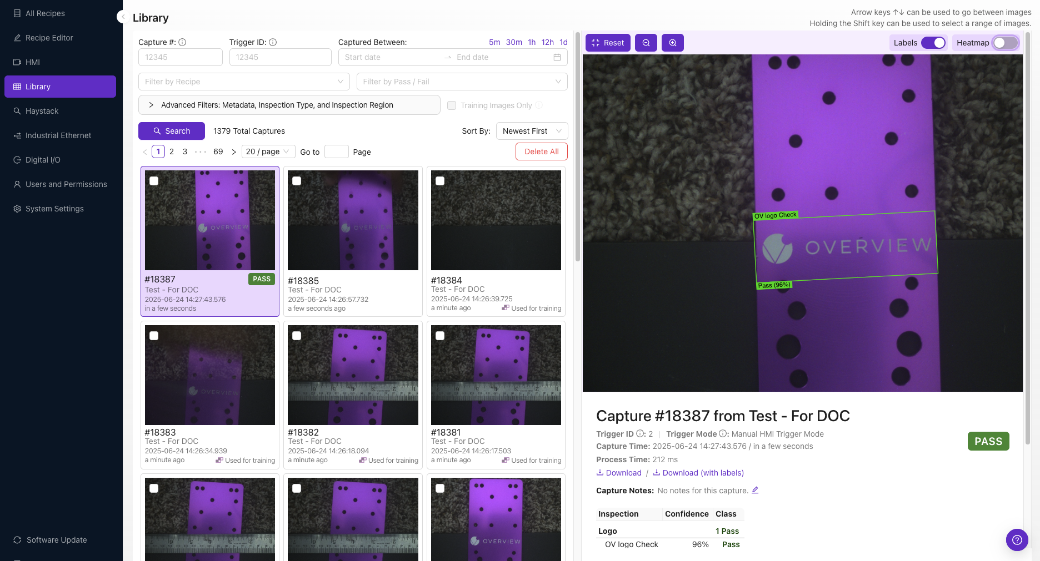Click the Trigger ID filter info icon
The image size is (1040, 561).
click(273, 42)
